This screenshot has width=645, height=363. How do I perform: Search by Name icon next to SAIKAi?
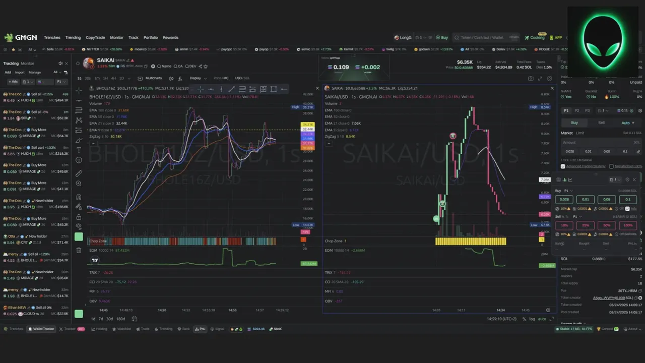click(x=164, y=66)
